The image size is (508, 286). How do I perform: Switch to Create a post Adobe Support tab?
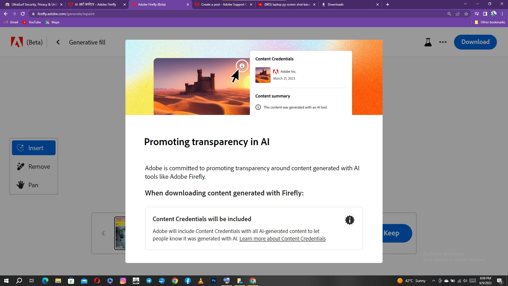[x=224, y=5]
